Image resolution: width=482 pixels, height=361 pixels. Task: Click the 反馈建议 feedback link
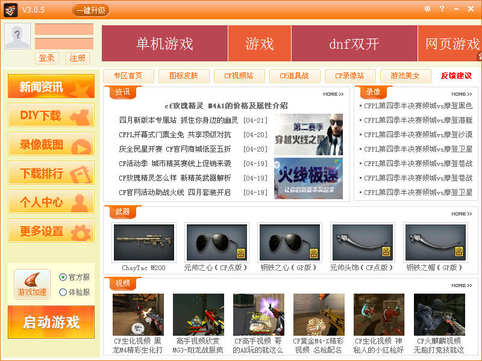tap(456, 76)
